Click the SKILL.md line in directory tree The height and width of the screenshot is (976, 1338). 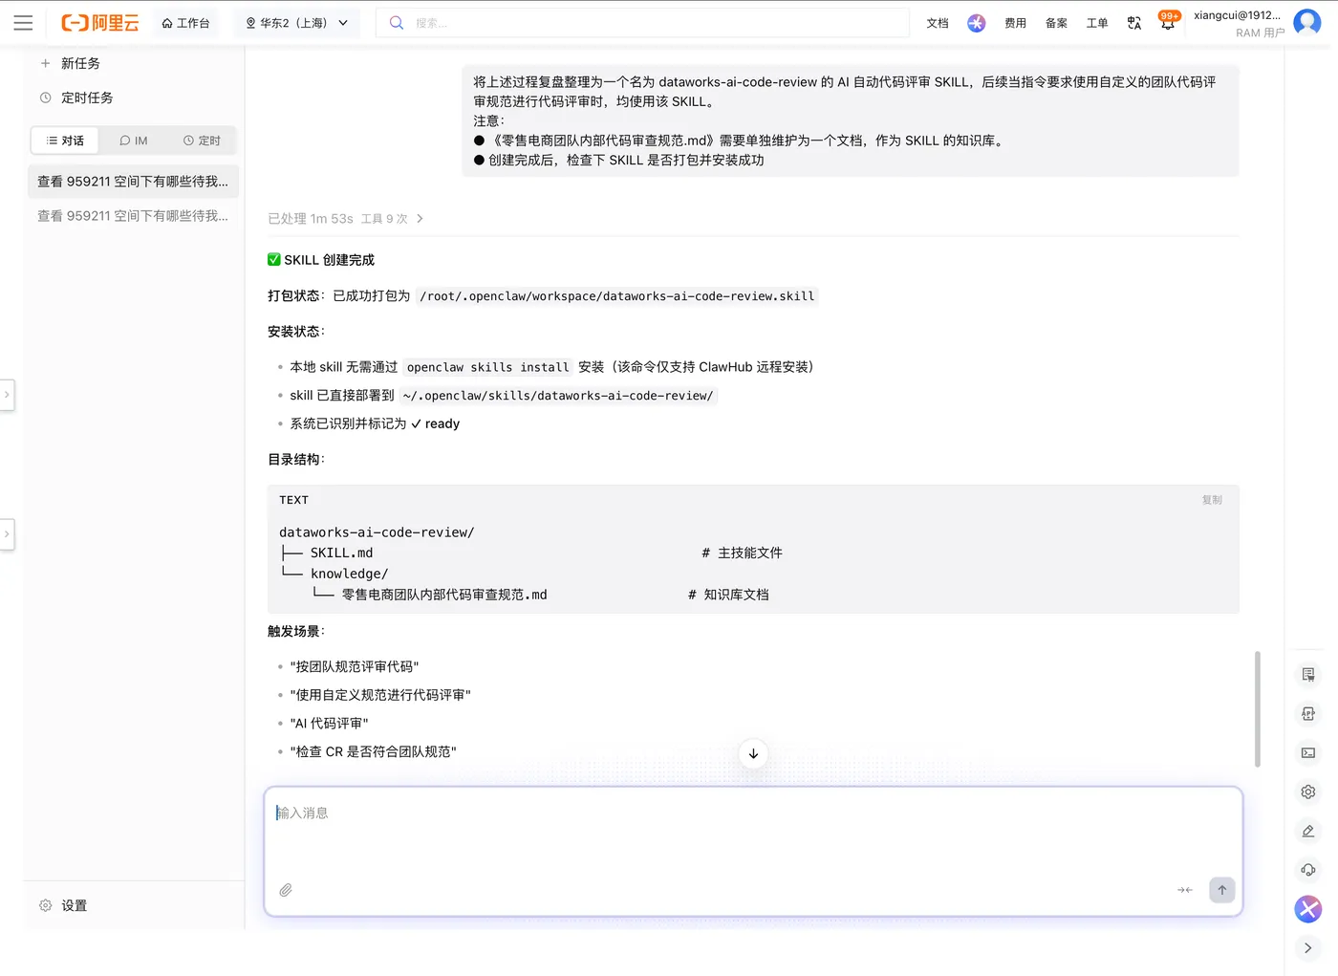[x=341, y=553]
